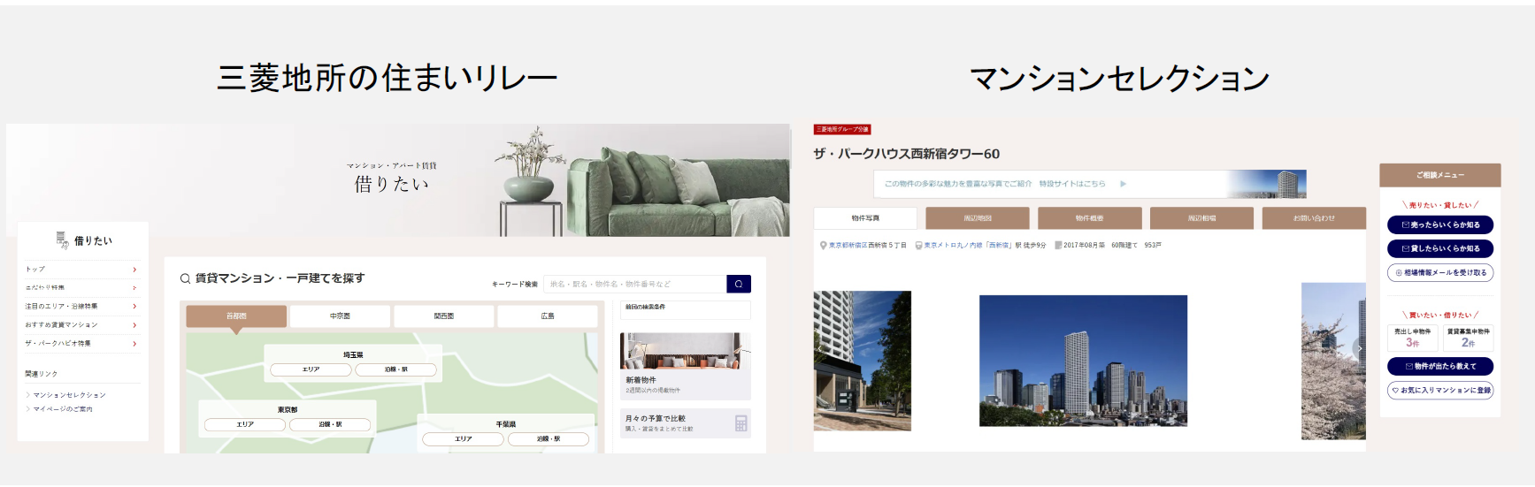Click the 東京都 沿線・駅 button
Image resolution: width=1535 pixels, height=487 pixels.
point(330,425)
